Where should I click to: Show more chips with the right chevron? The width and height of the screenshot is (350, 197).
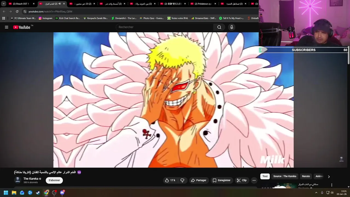(329, 176)
